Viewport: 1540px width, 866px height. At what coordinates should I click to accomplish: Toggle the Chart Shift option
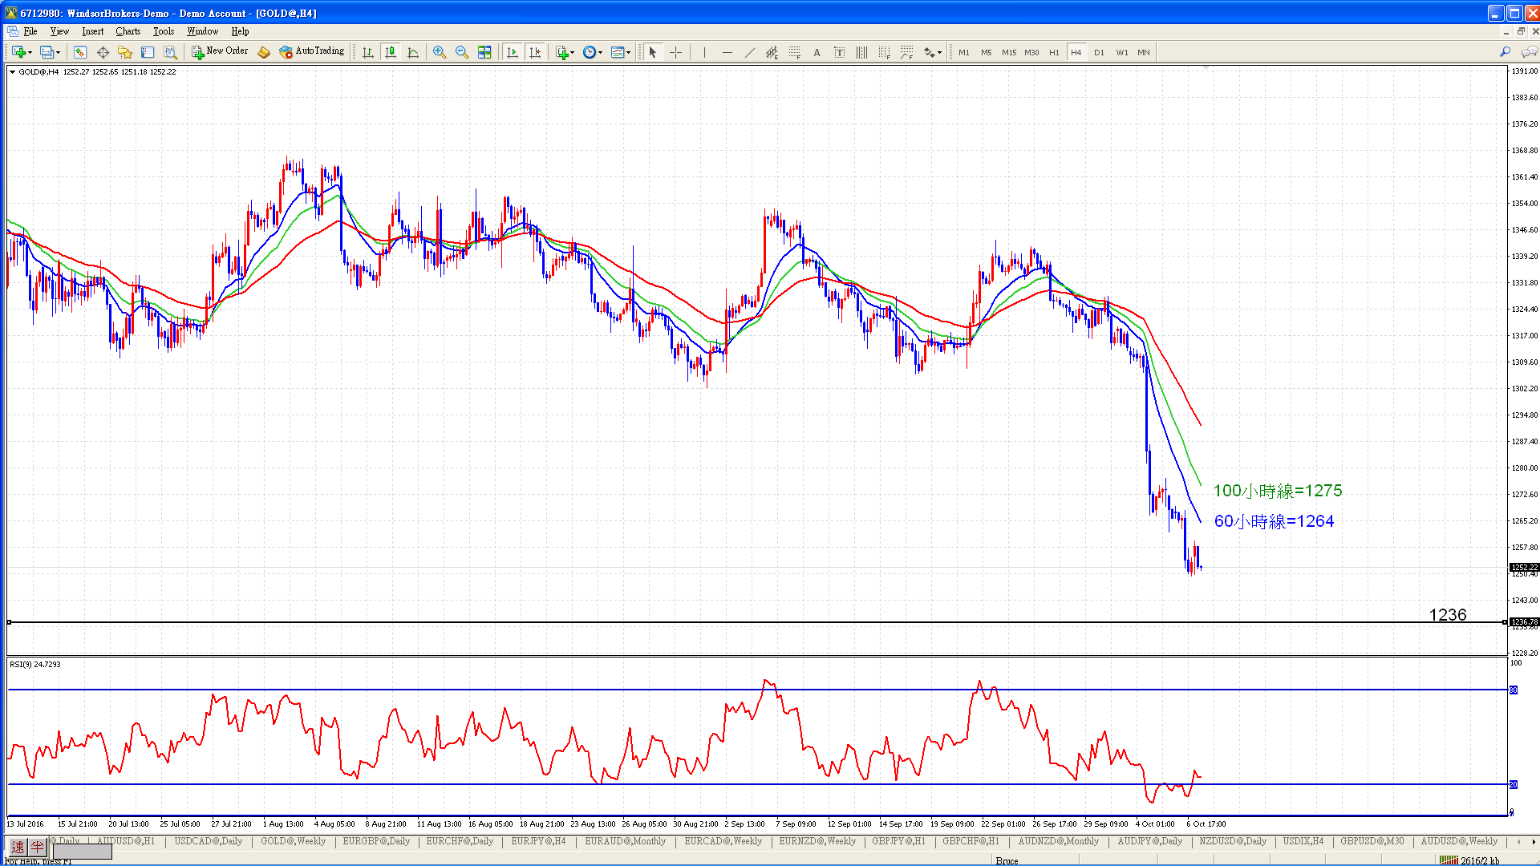pos(535,52)
